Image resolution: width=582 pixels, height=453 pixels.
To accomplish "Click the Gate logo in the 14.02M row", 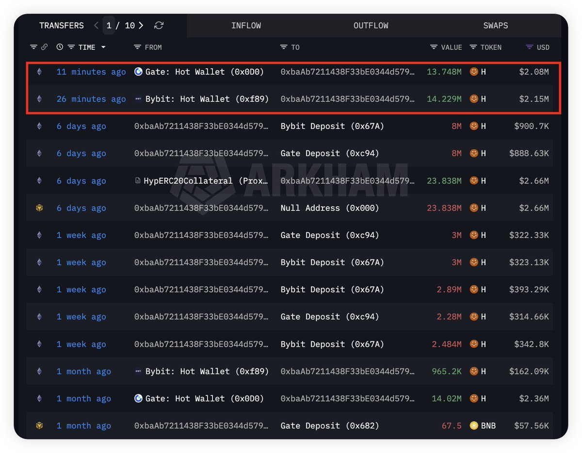I will point(138,398).
